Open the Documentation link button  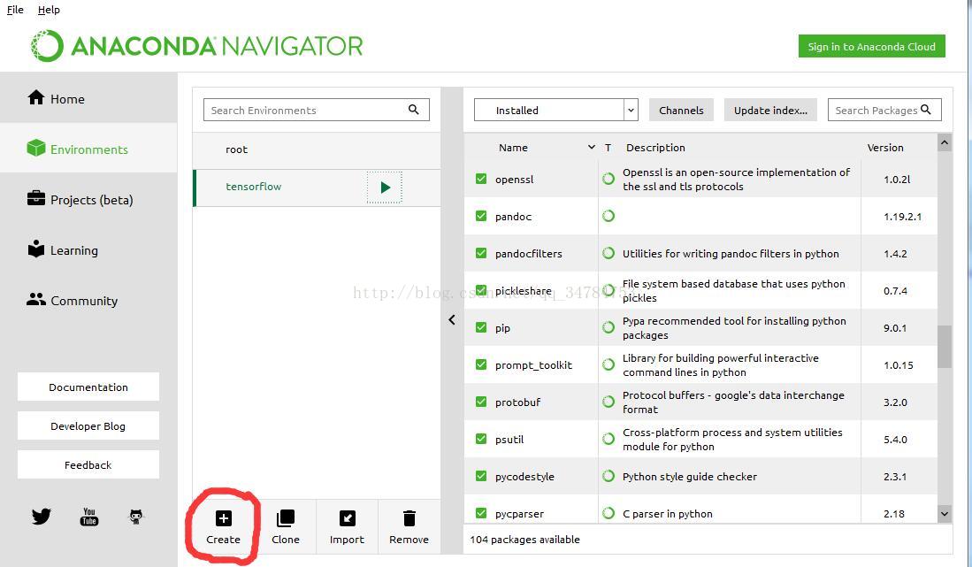coord(88,387)
